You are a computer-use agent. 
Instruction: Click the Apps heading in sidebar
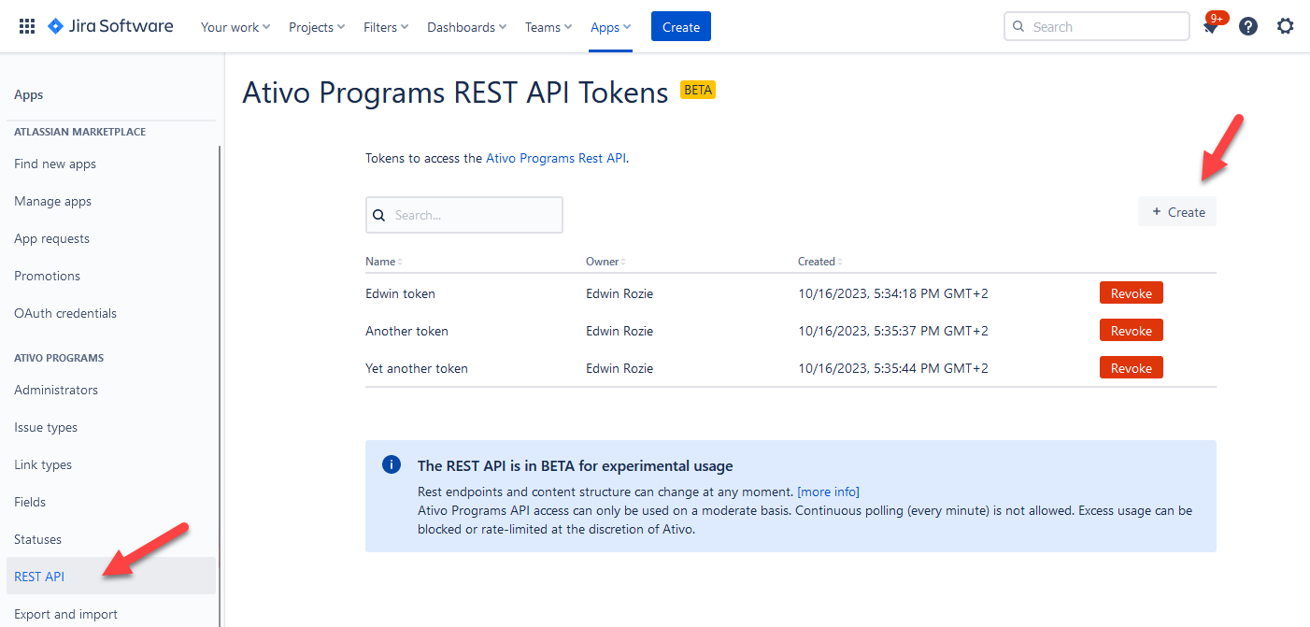coord(29,94)
